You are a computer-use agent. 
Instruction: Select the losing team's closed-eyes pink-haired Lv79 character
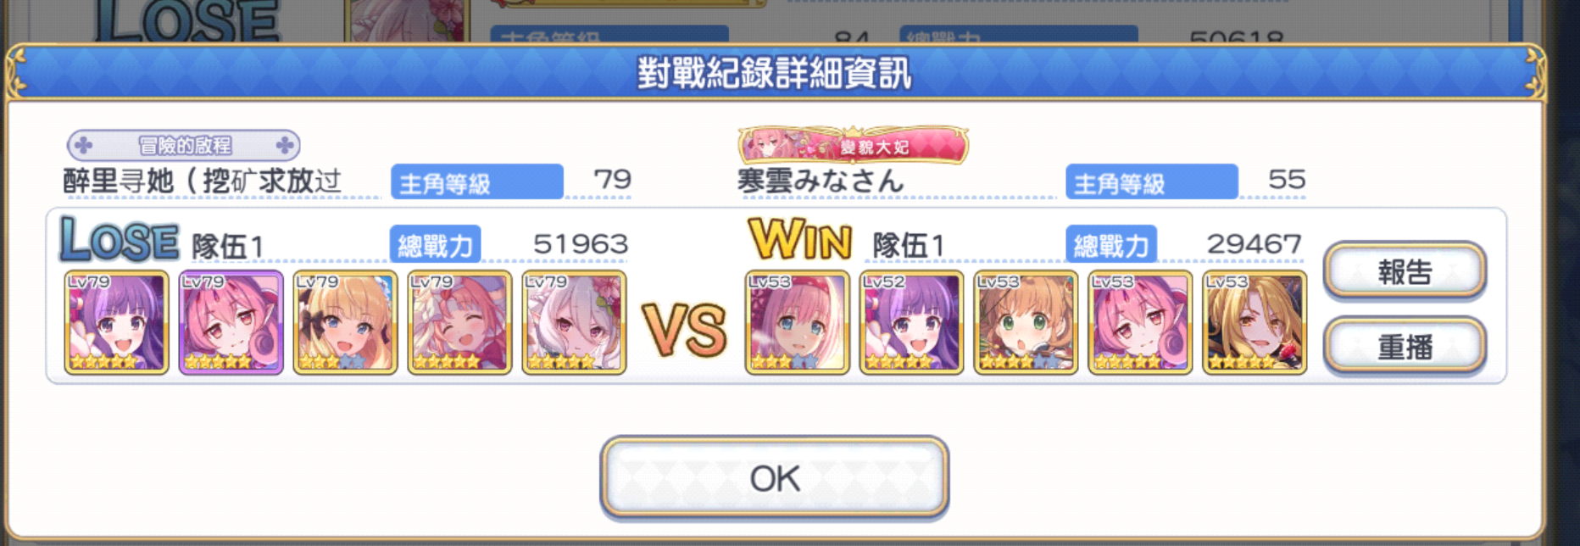[459, 322]
